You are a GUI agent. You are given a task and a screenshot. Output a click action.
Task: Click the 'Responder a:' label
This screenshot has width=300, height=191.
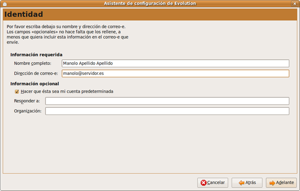[x=27, y=101]
